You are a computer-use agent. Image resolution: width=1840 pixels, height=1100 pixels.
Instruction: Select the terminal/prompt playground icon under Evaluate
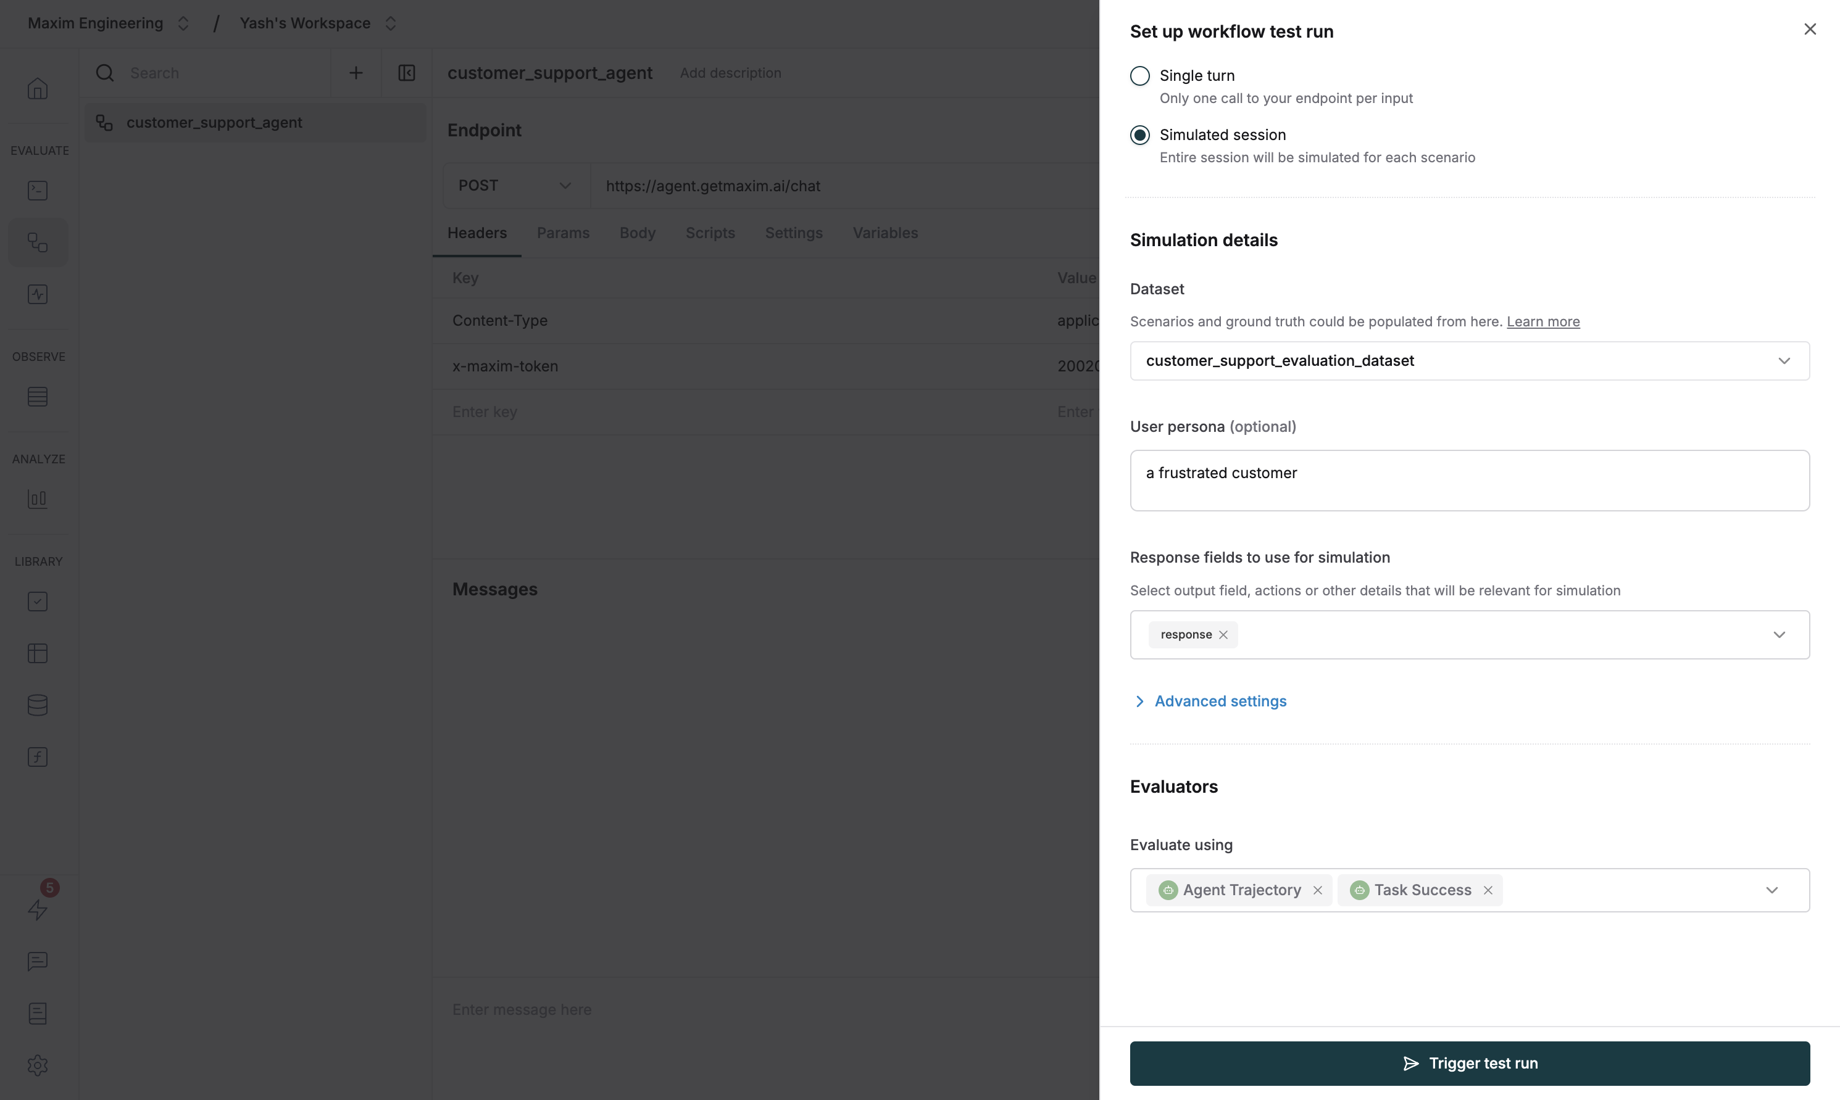point(38,190)
